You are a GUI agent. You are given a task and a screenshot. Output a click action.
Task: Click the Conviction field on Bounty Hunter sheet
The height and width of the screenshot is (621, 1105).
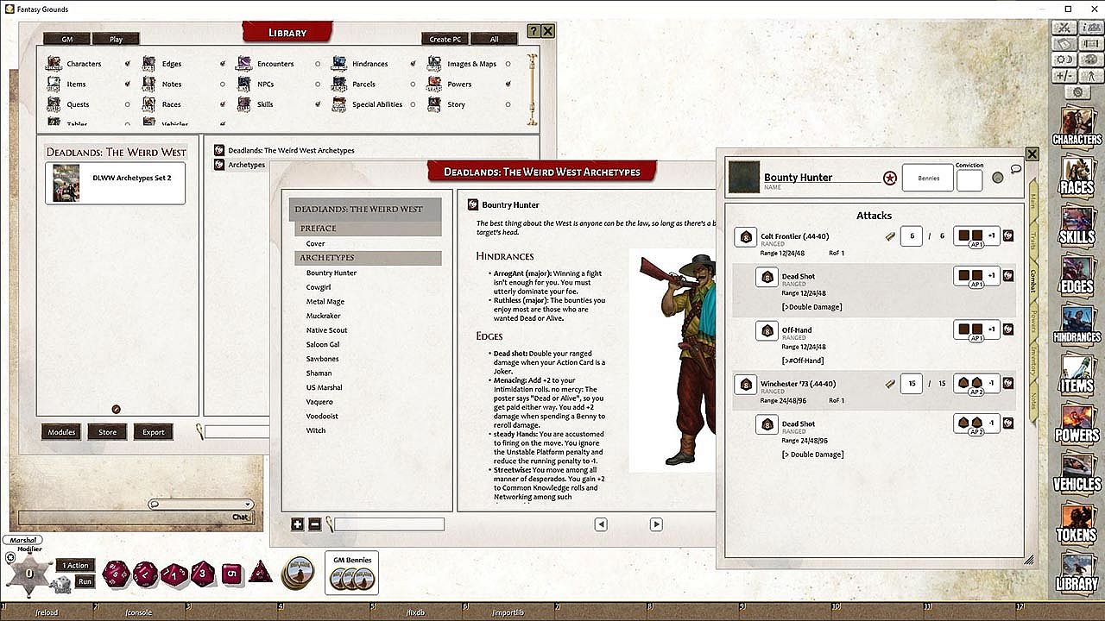969,180
